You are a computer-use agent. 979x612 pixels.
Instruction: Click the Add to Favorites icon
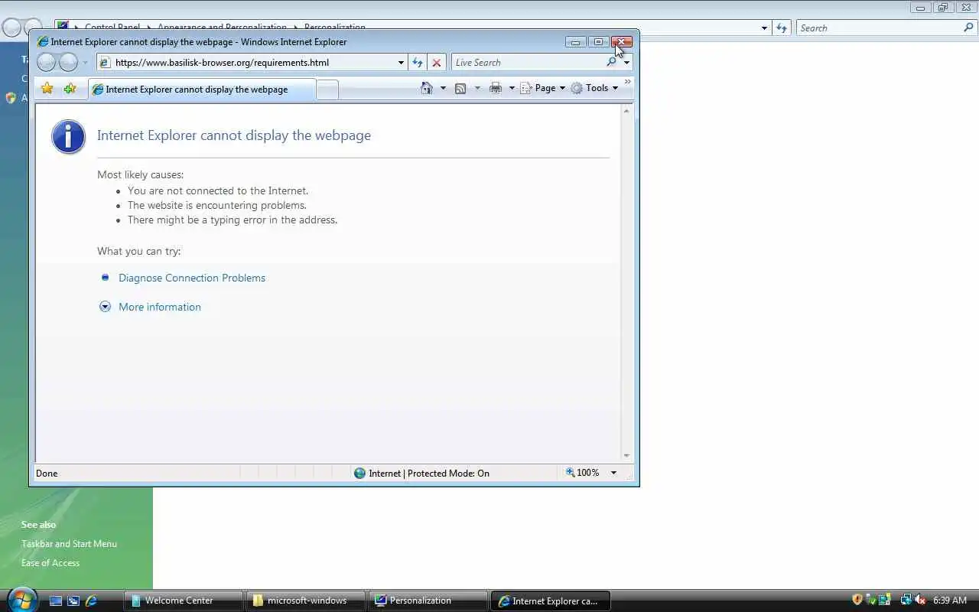click(70, 89)
